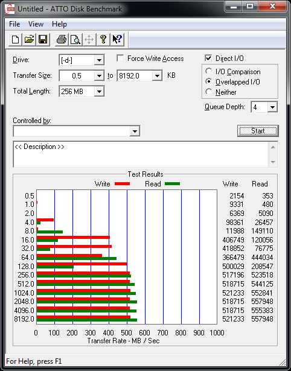The height and width of the screenshot is (371, 291).
Task: Click the red Write legend swatch
Action: (x=122, y=183)
